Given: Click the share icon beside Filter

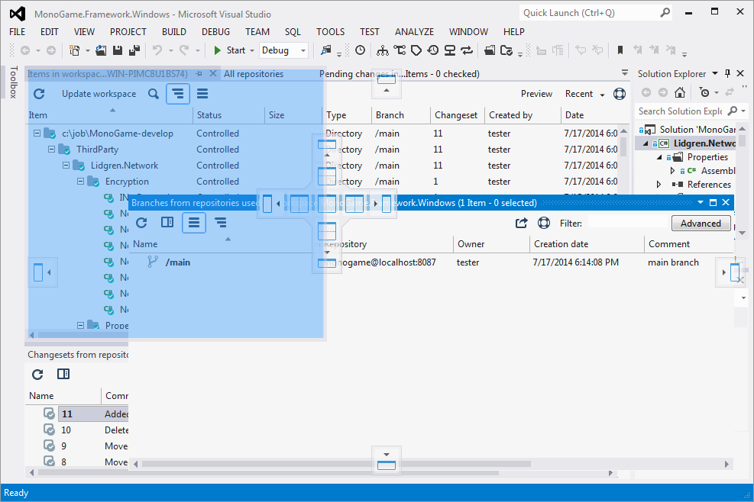Looking at the screenshot, I should (522, 224).
